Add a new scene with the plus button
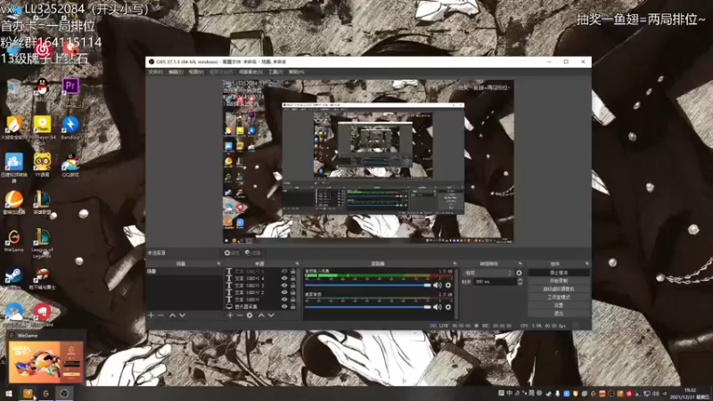 (151, 315)
